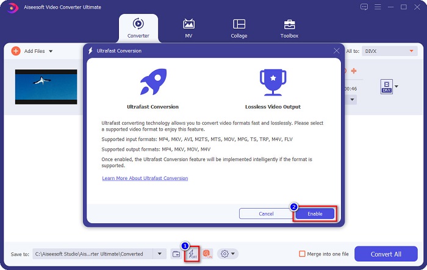Go to the Toolbox tab
This screenshot has height=270, width=427.
click(x=289, y=28)
